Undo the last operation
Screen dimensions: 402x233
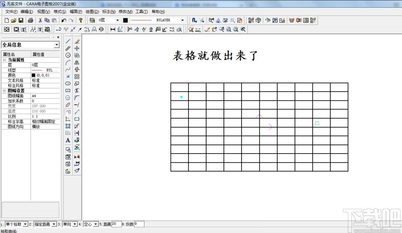click(64, 20)
